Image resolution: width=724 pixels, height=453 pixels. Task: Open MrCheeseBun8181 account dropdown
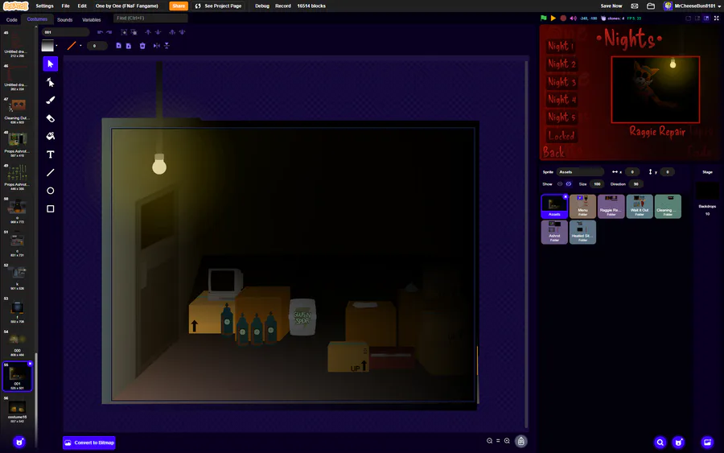[692, 6]
